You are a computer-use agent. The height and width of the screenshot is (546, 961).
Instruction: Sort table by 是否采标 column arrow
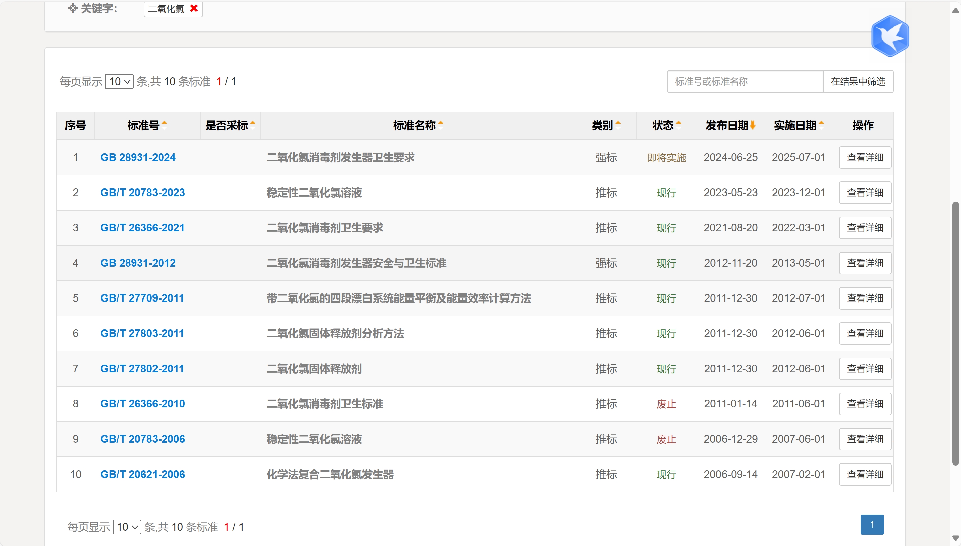point(252,125)
